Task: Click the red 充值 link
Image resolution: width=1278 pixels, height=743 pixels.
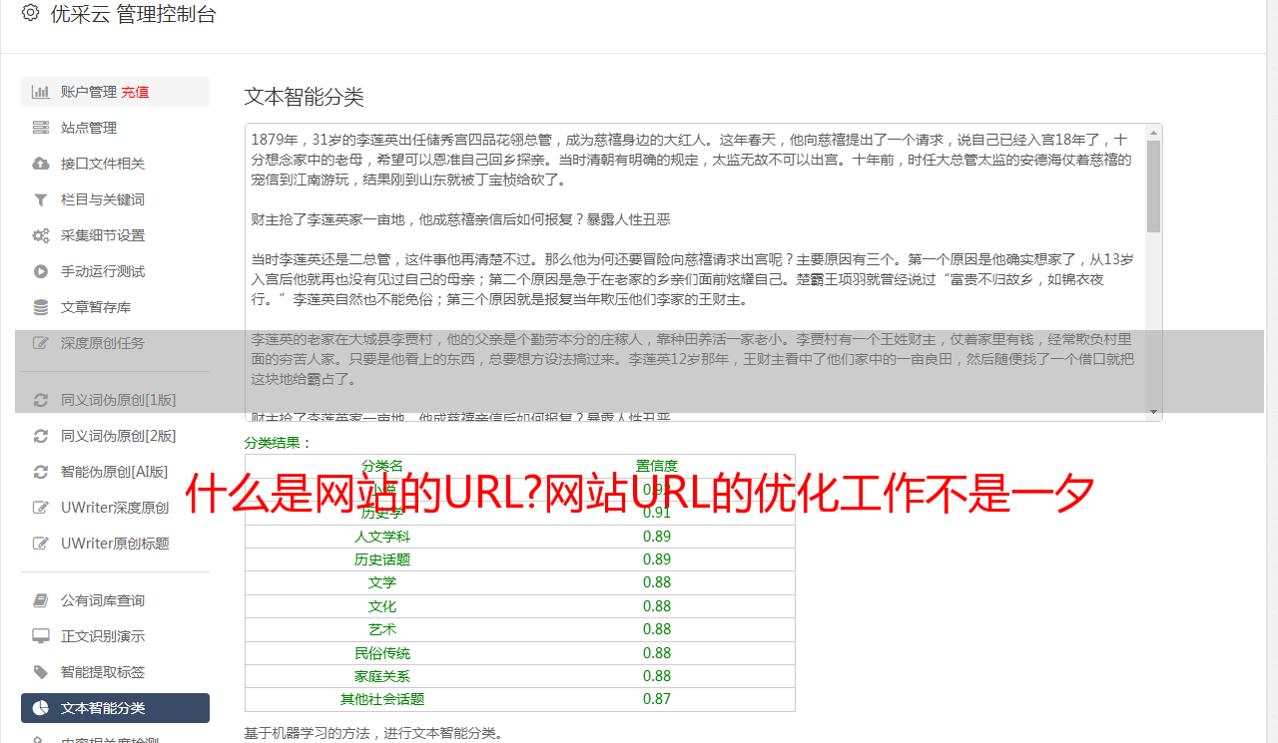Action: (x=136, y=92)
